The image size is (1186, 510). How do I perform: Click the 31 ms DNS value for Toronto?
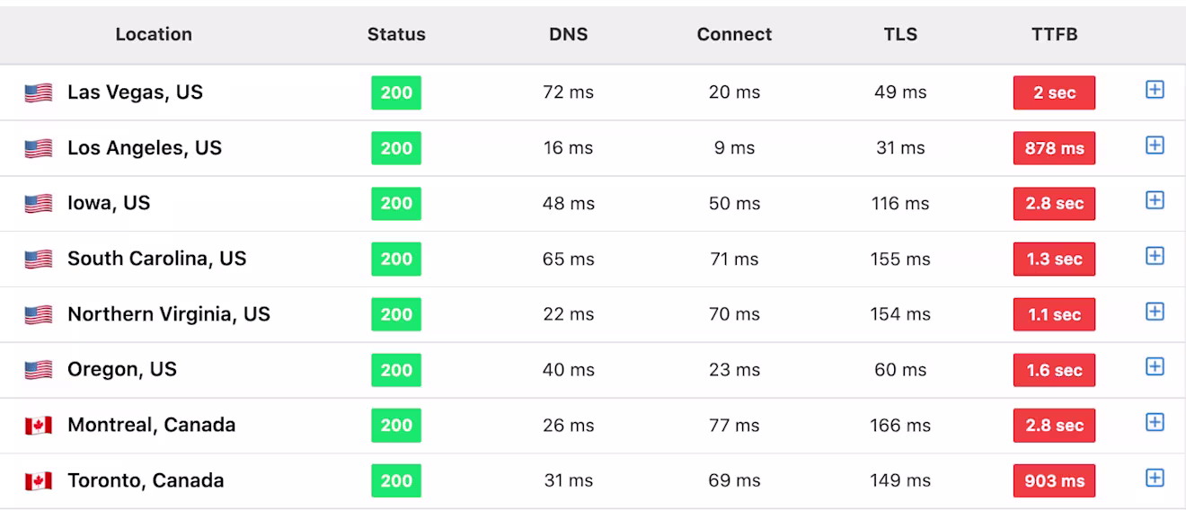(568, 481)
